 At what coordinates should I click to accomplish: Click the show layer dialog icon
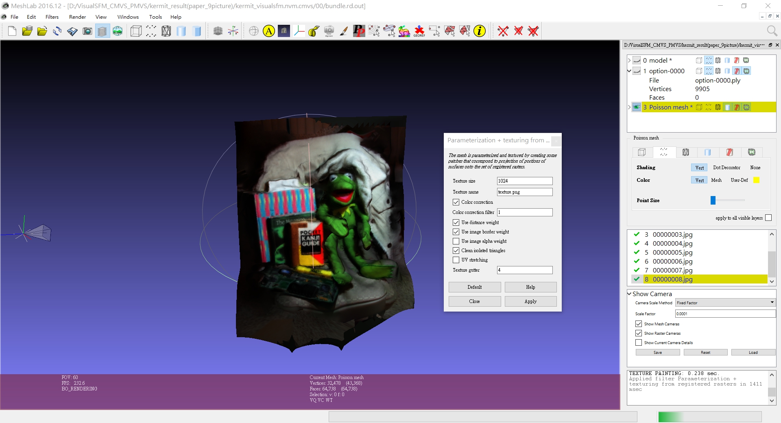coord(102,31)
